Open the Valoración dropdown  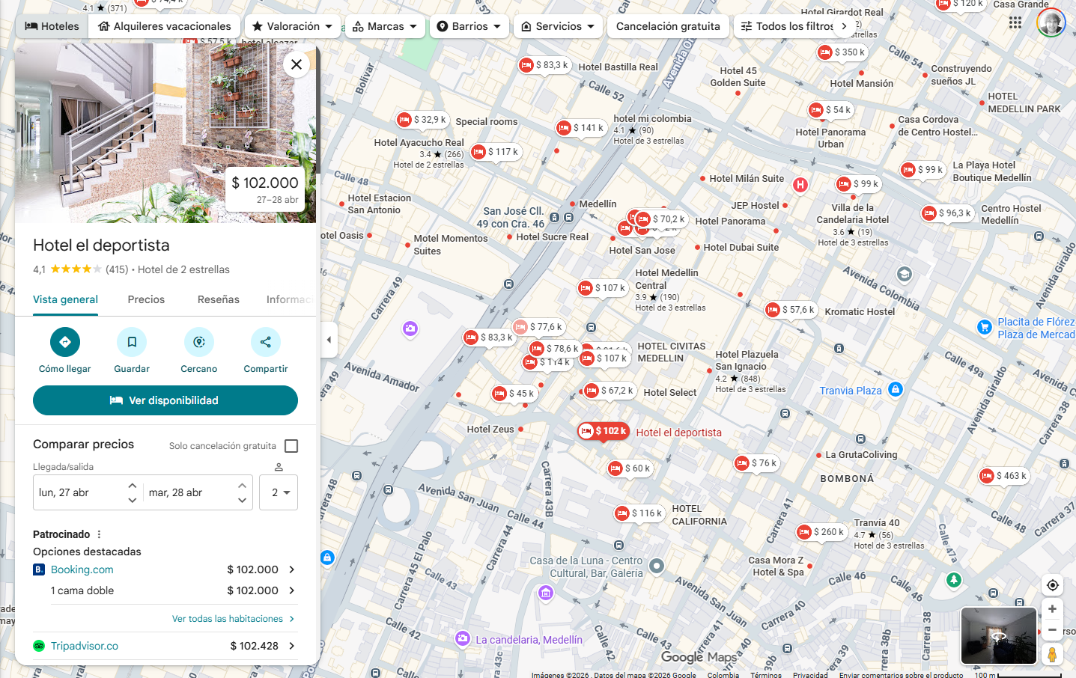click(x=292, y=25)
